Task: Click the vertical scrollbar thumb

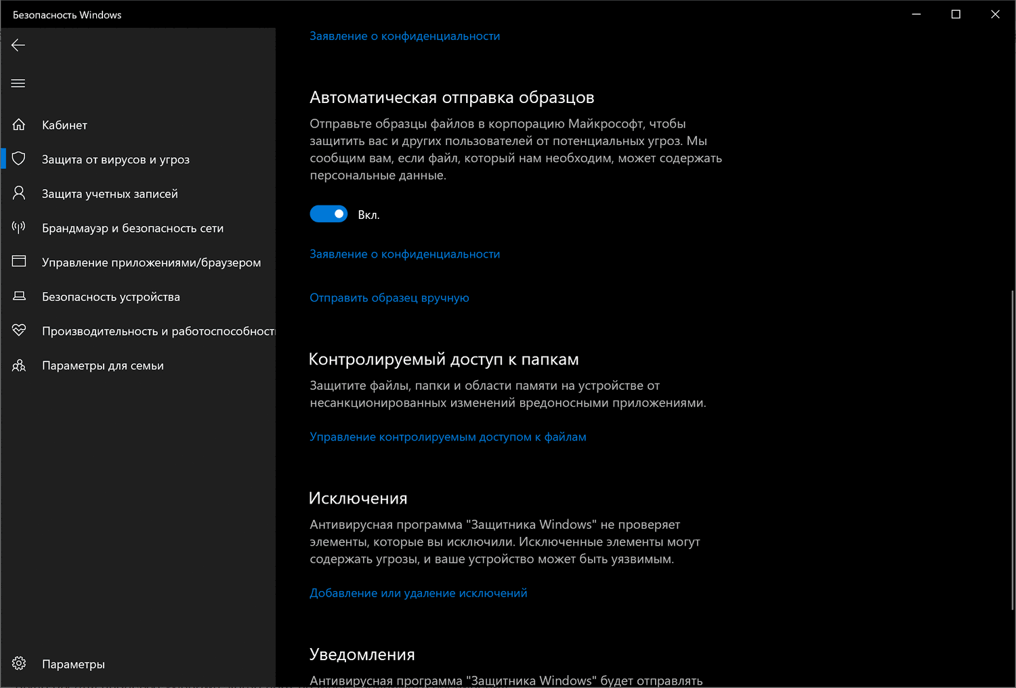Action: coord(1013,447)
